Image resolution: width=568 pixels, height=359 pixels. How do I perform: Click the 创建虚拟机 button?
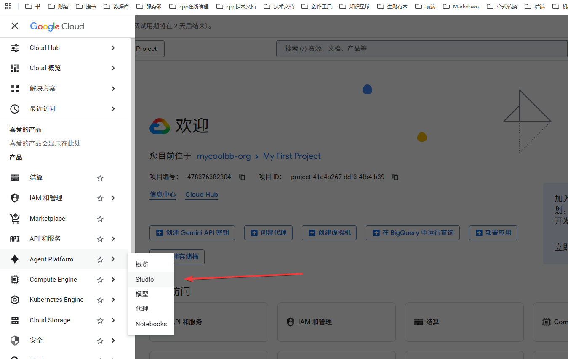(x=329, y=232)
